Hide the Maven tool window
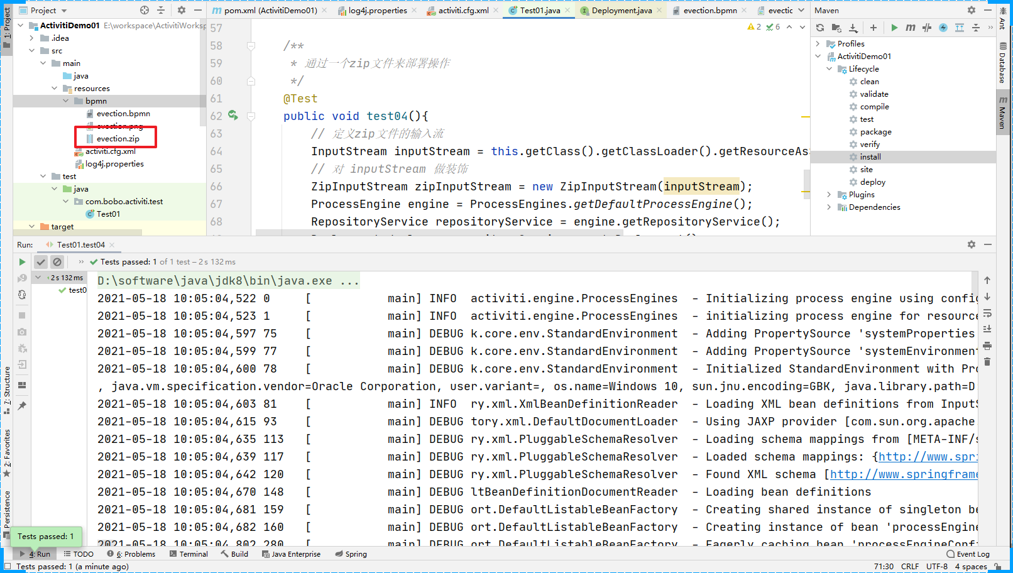 988,10
